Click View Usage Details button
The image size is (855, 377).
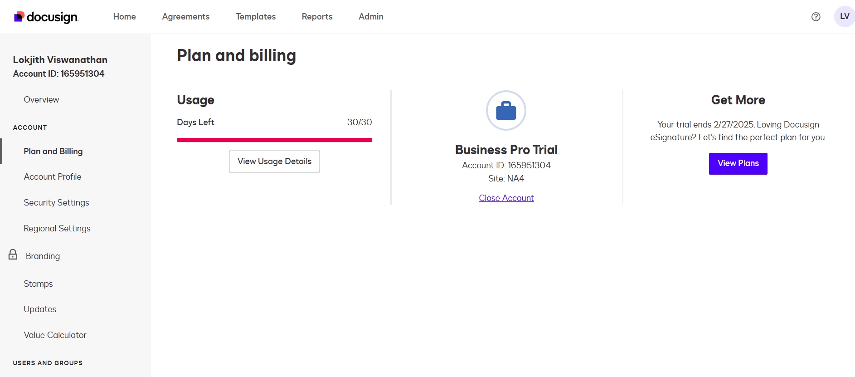click(274, 162)
